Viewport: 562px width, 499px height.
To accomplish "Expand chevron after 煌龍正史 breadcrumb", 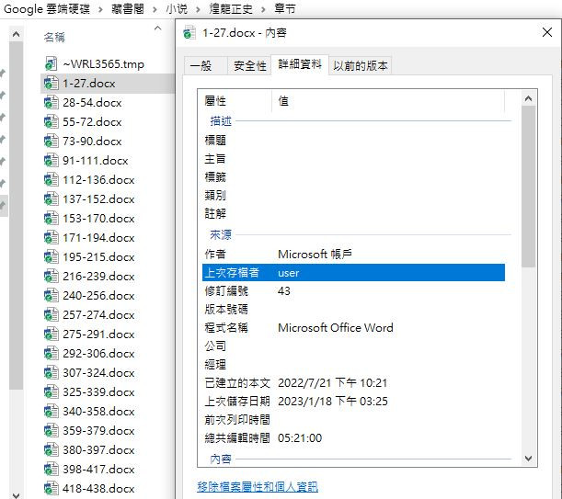I will click(x=263, y=9).
